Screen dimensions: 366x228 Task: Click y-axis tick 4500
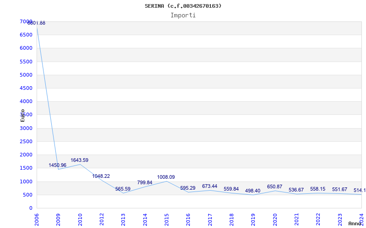[x=26, y=88]
